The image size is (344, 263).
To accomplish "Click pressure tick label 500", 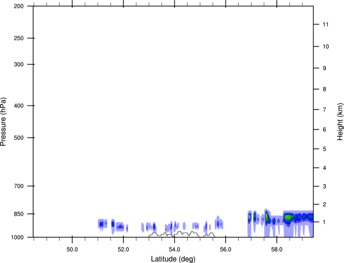I will [19, 138].
